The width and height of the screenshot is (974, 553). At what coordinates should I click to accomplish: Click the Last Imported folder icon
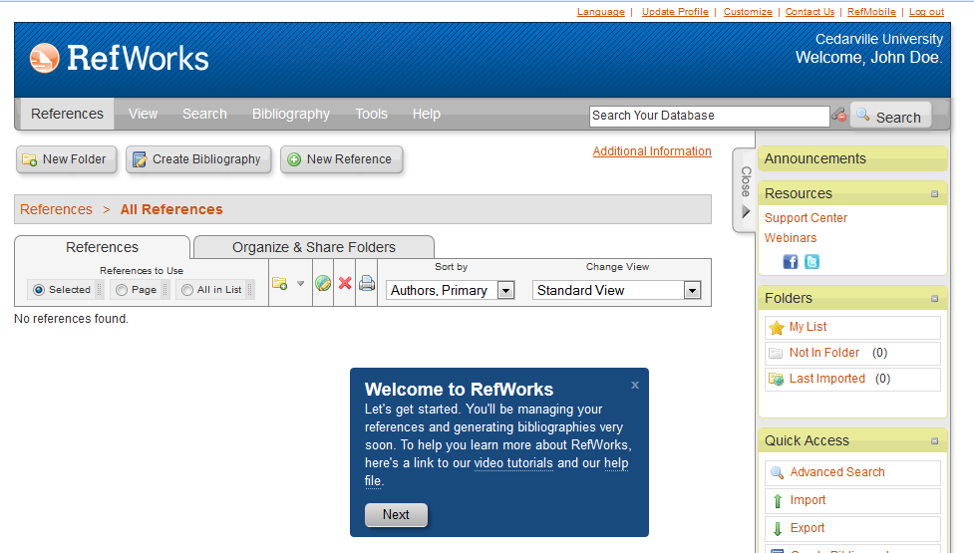pos(776,379)
